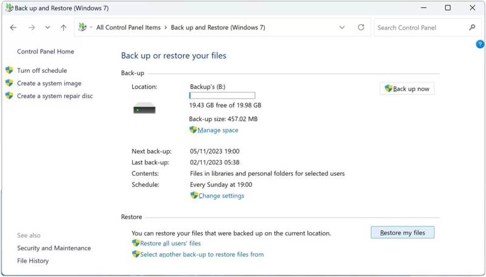Open Select another back-up to restore files from
The image size is (486, 277).
(202, 255)
